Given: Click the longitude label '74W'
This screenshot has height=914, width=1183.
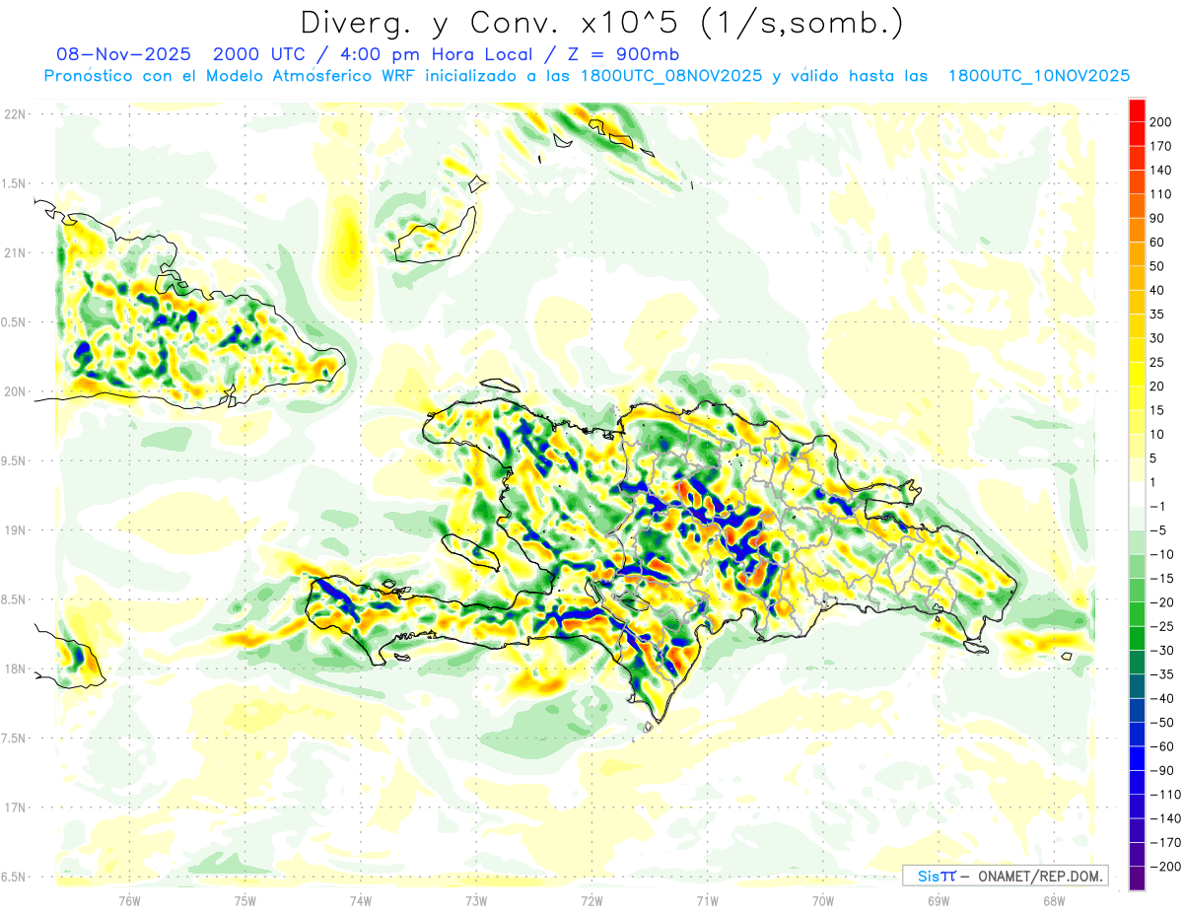Looking at the screenshot, I should [x=361, y=899].
